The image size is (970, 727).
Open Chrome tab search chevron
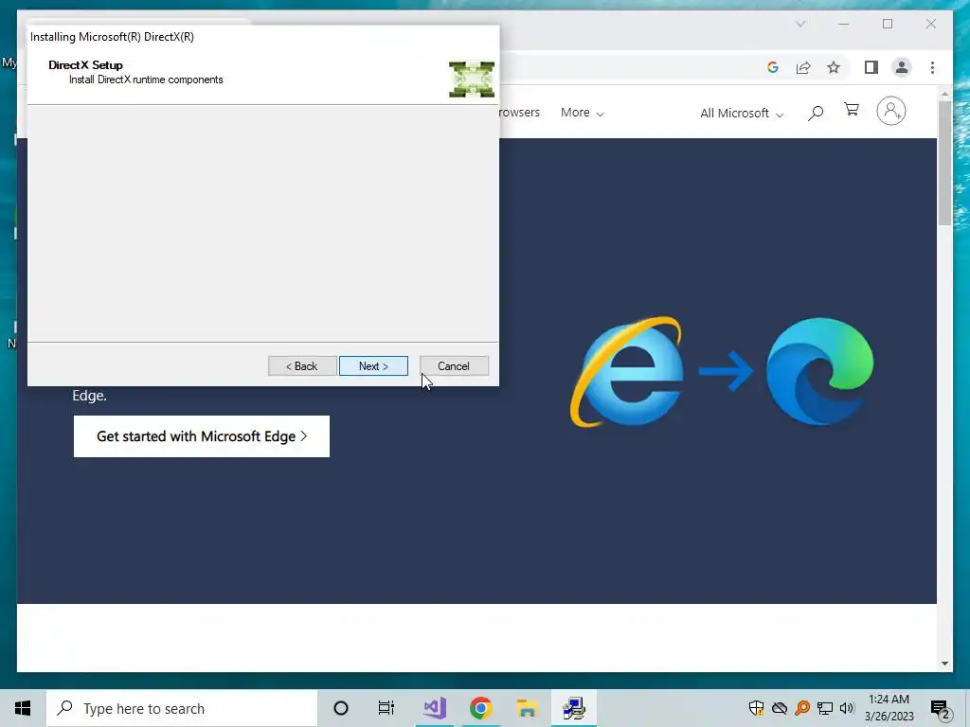pos(800,24)
